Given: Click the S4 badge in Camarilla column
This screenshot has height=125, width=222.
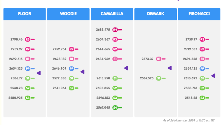Looking at the screenshot, I should click(x=115, y=108).
